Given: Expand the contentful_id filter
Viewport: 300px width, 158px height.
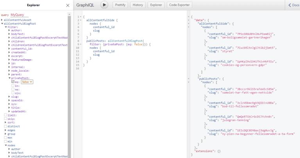Looking at the screenshot, I should point(9,49).
